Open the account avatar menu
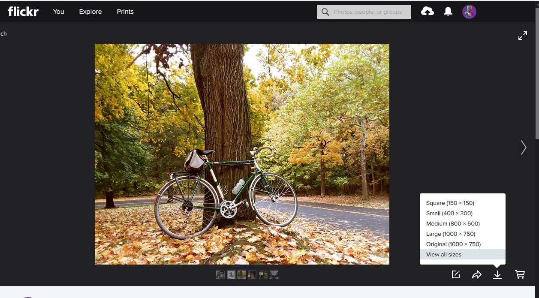Screen dimensions: 539x298 [x=469, y=12]
